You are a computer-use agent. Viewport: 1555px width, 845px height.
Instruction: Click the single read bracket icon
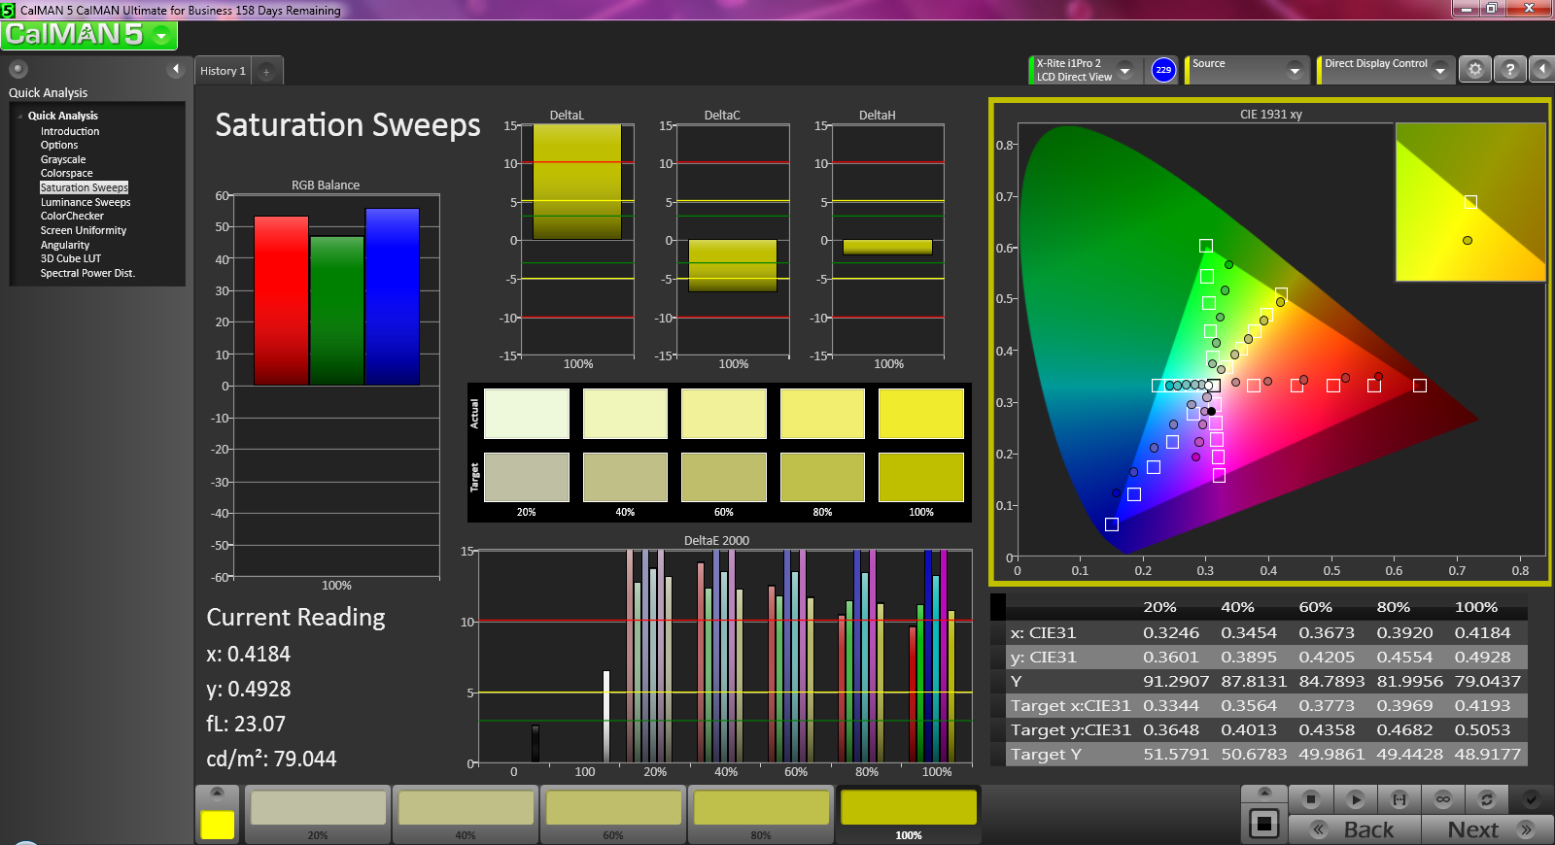(1399, 799)
